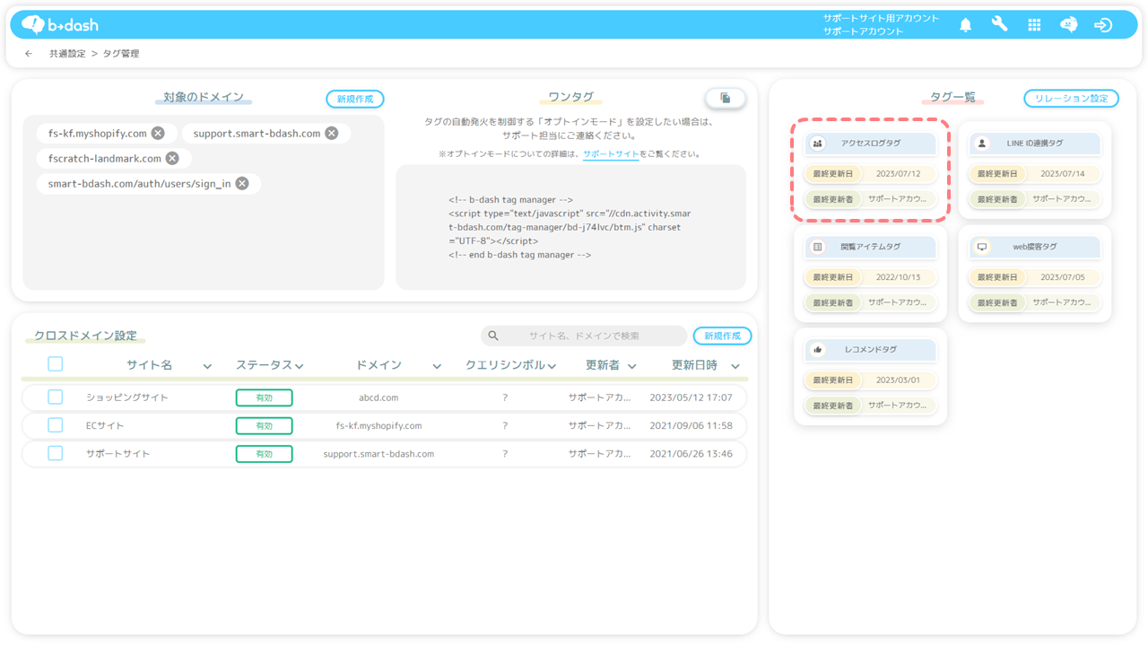The image size is (1148, 646).
Task: Check the ECサイト row checkbox
Action: point(56,425)
